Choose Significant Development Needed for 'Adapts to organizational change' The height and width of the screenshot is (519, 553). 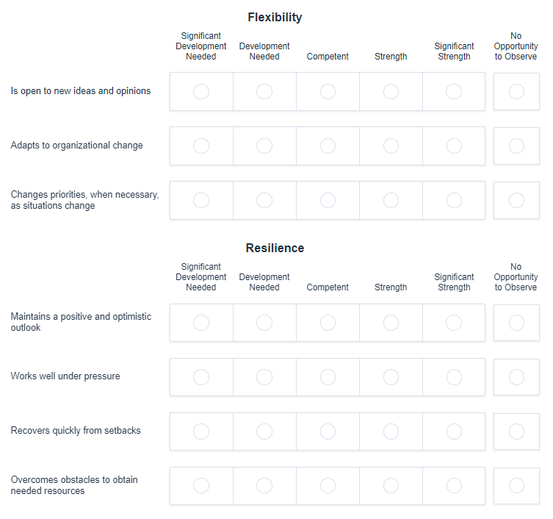click(201, 146)
